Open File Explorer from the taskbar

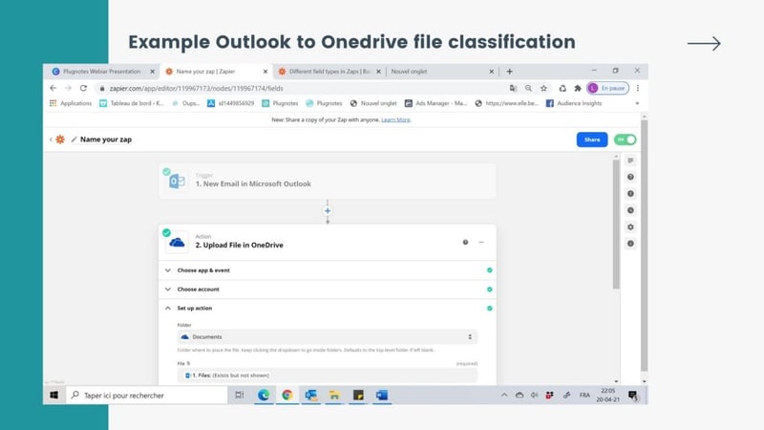point(334,395)
